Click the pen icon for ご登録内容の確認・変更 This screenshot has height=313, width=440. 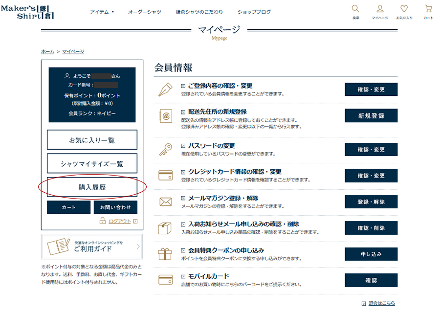click(x=166, y=89)
